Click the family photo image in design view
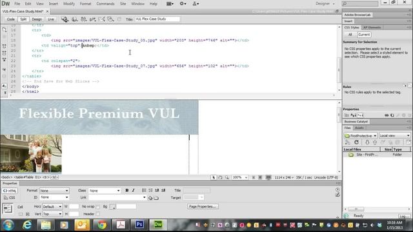 tap(31, 153)
